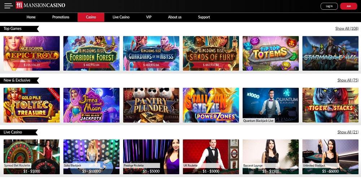Viewport: 361px width, 180px height.
Task: Open the Support menu item
Action: tap(204, 17)
